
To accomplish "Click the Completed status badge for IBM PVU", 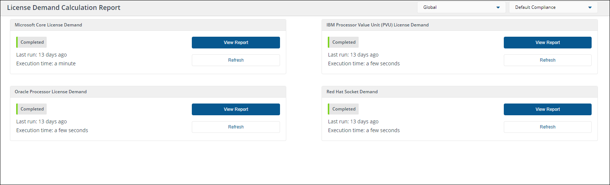I will pyautogui.click(x=344, y=42).
